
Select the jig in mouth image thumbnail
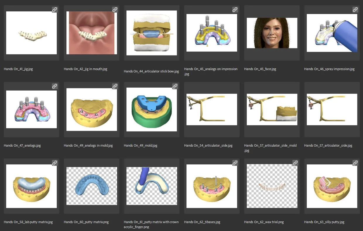tap(92, 33)
